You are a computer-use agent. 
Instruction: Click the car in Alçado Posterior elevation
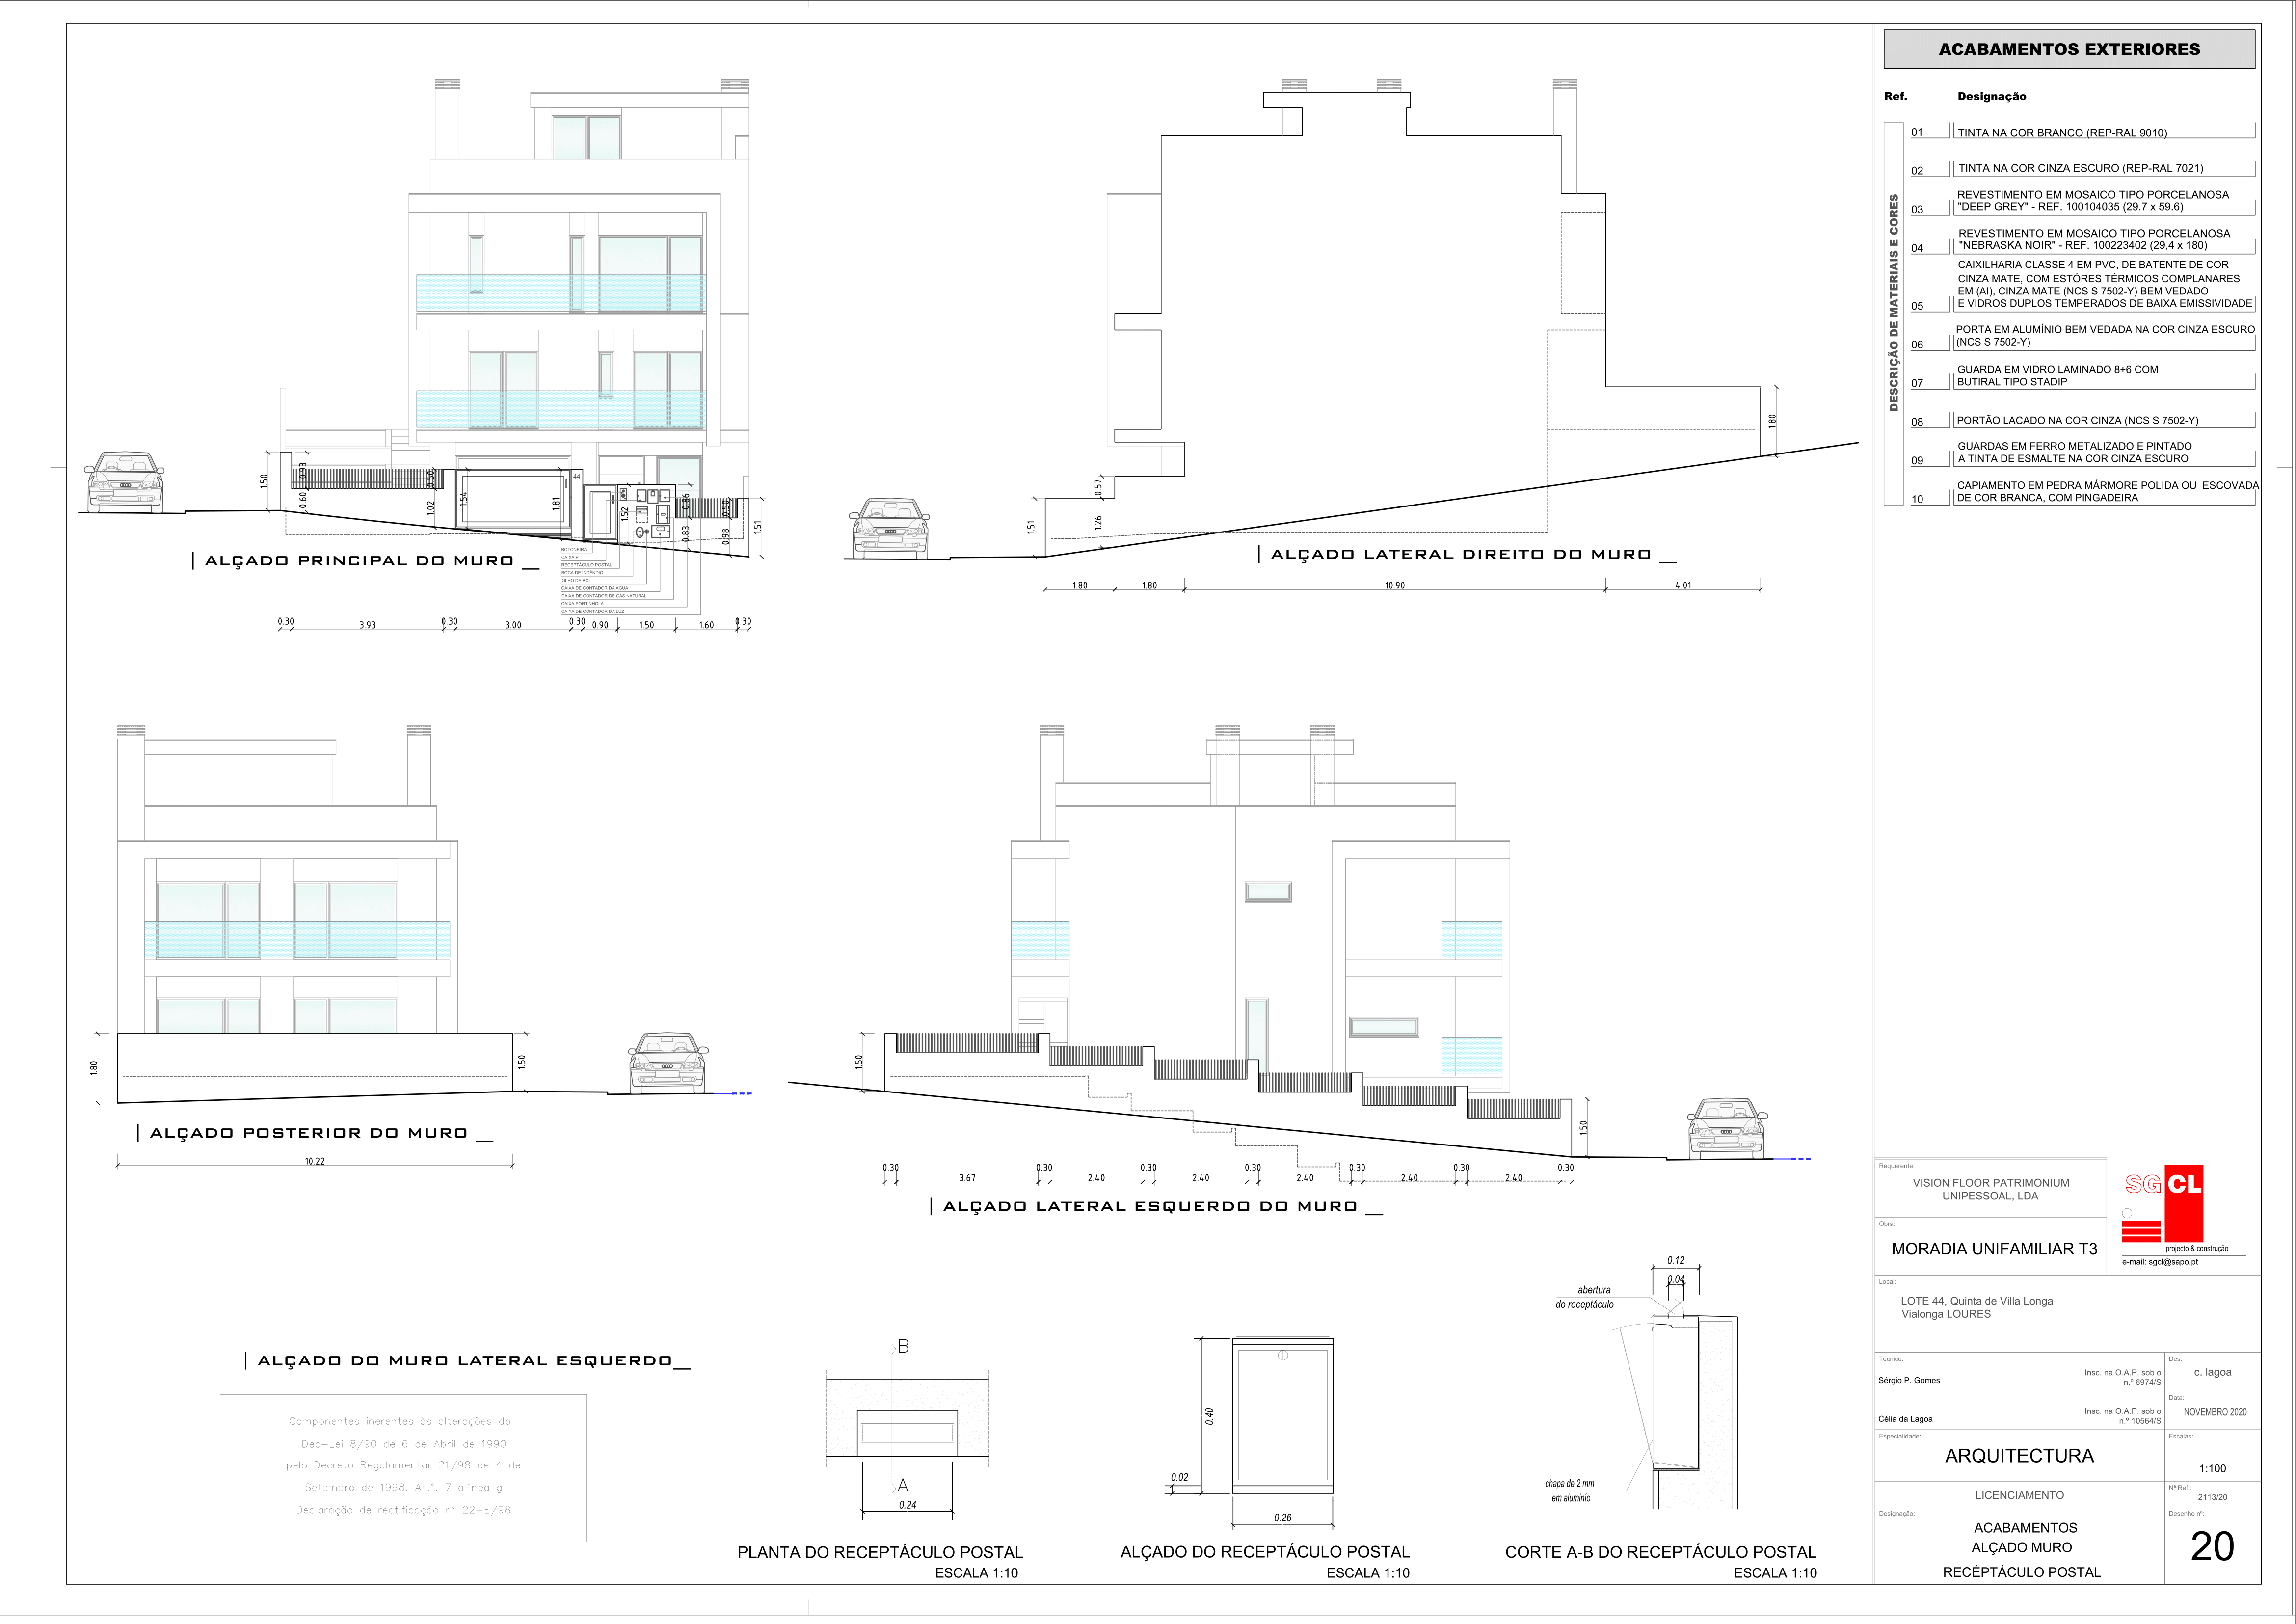[668, 1063]
